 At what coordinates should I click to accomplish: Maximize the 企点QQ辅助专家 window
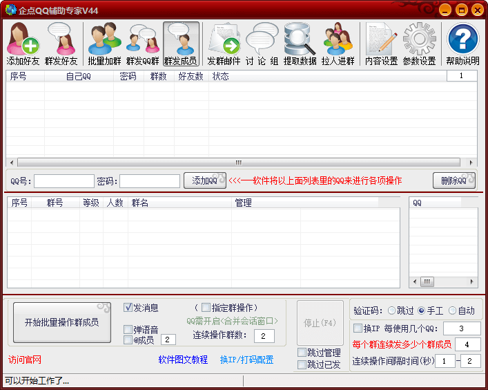coord(462,10)
